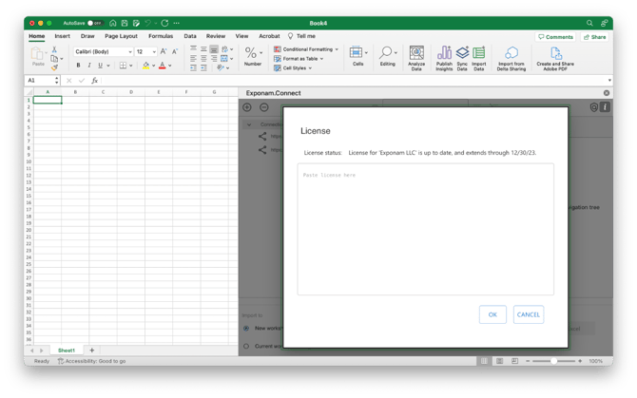Open the Comments pane

(x=555, y=37)
